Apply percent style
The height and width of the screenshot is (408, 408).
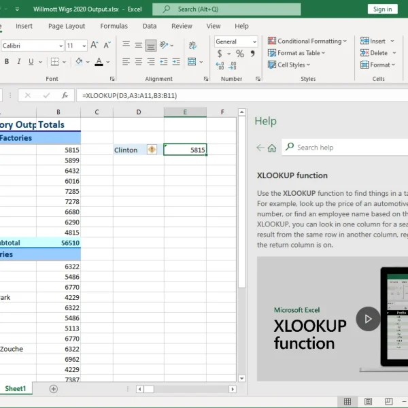tap(240, 54)
